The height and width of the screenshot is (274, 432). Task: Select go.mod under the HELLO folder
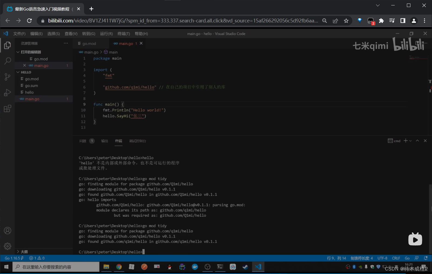pos(44,79)
